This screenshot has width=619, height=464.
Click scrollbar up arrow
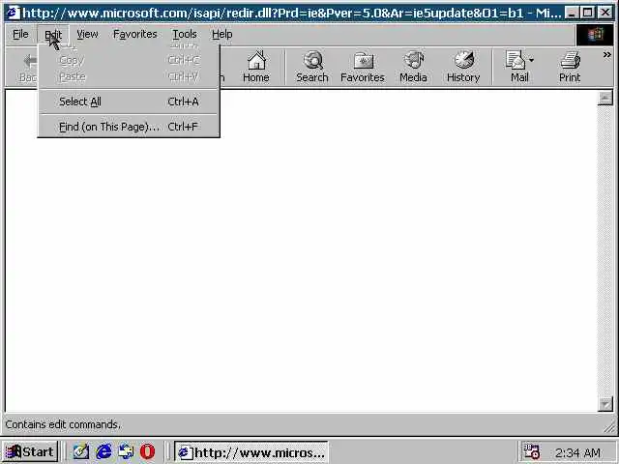point(604,98)
